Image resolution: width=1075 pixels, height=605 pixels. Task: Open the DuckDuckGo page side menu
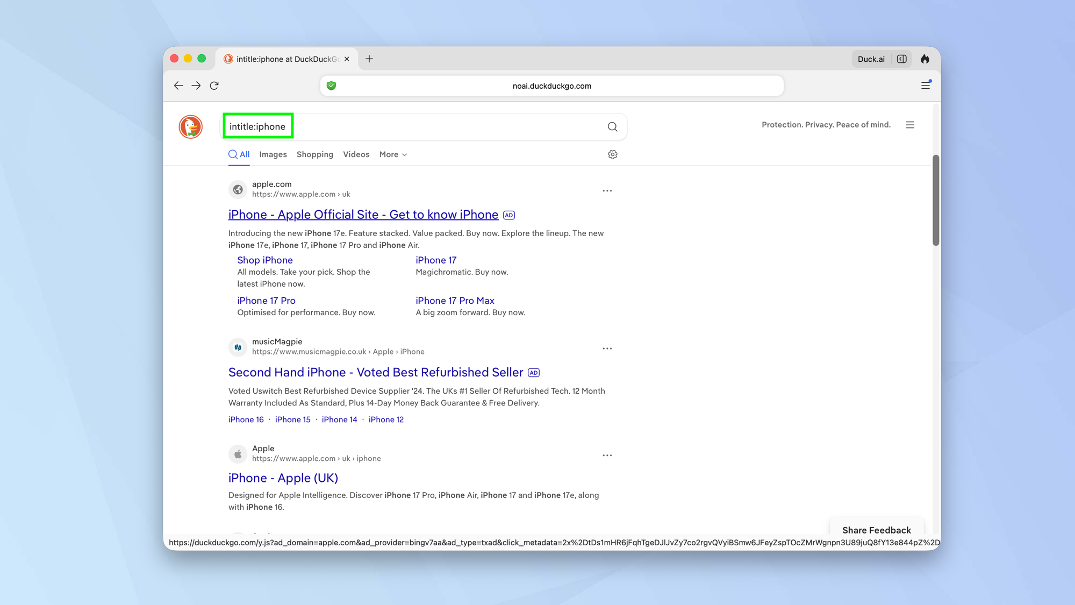pos(910,125)
